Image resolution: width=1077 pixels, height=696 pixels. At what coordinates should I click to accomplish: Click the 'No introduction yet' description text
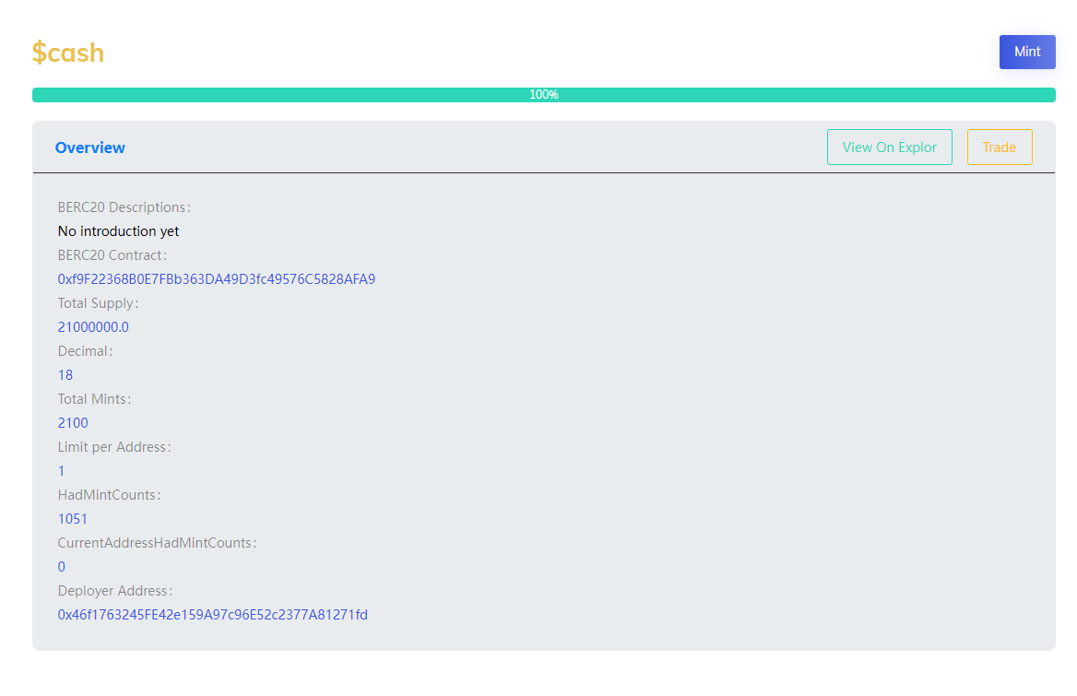point(118,231)
